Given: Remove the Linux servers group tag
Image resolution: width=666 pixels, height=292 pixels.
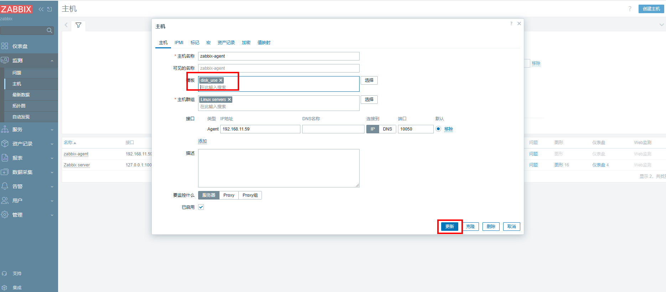Looking at the screenshot, I should point(229,100).
